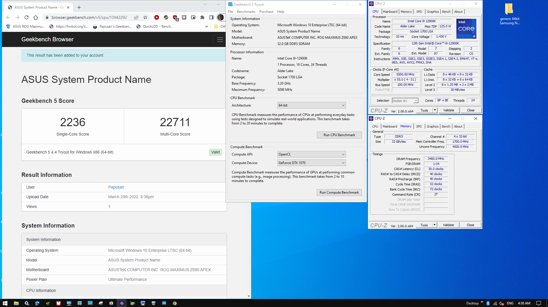Open Geekbench Browser hamburger menu

(x=220, y=40)
